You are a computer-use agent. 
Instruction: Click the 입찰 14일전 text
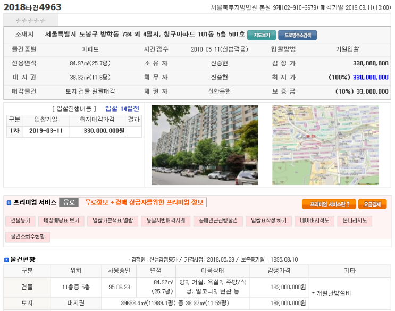pyautogui.click(x=122, y=108)
